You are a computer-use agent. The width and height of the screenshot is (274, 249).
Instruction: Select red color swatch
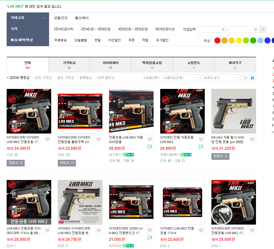click(x=217, y=40)
